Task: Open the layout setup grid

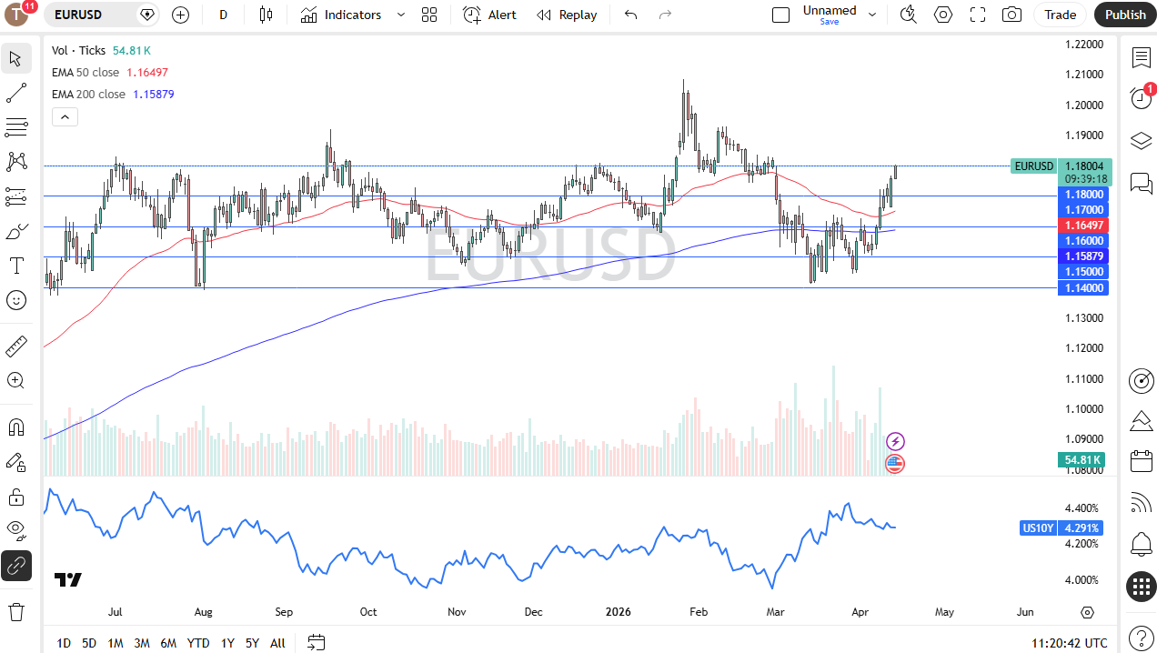Action: 429,15
